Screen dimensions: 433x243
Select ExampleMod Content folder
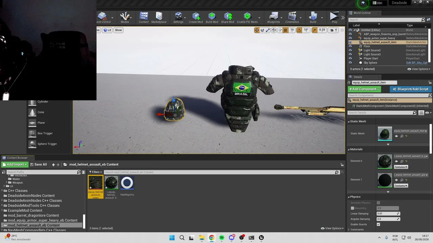pos(25,211)
